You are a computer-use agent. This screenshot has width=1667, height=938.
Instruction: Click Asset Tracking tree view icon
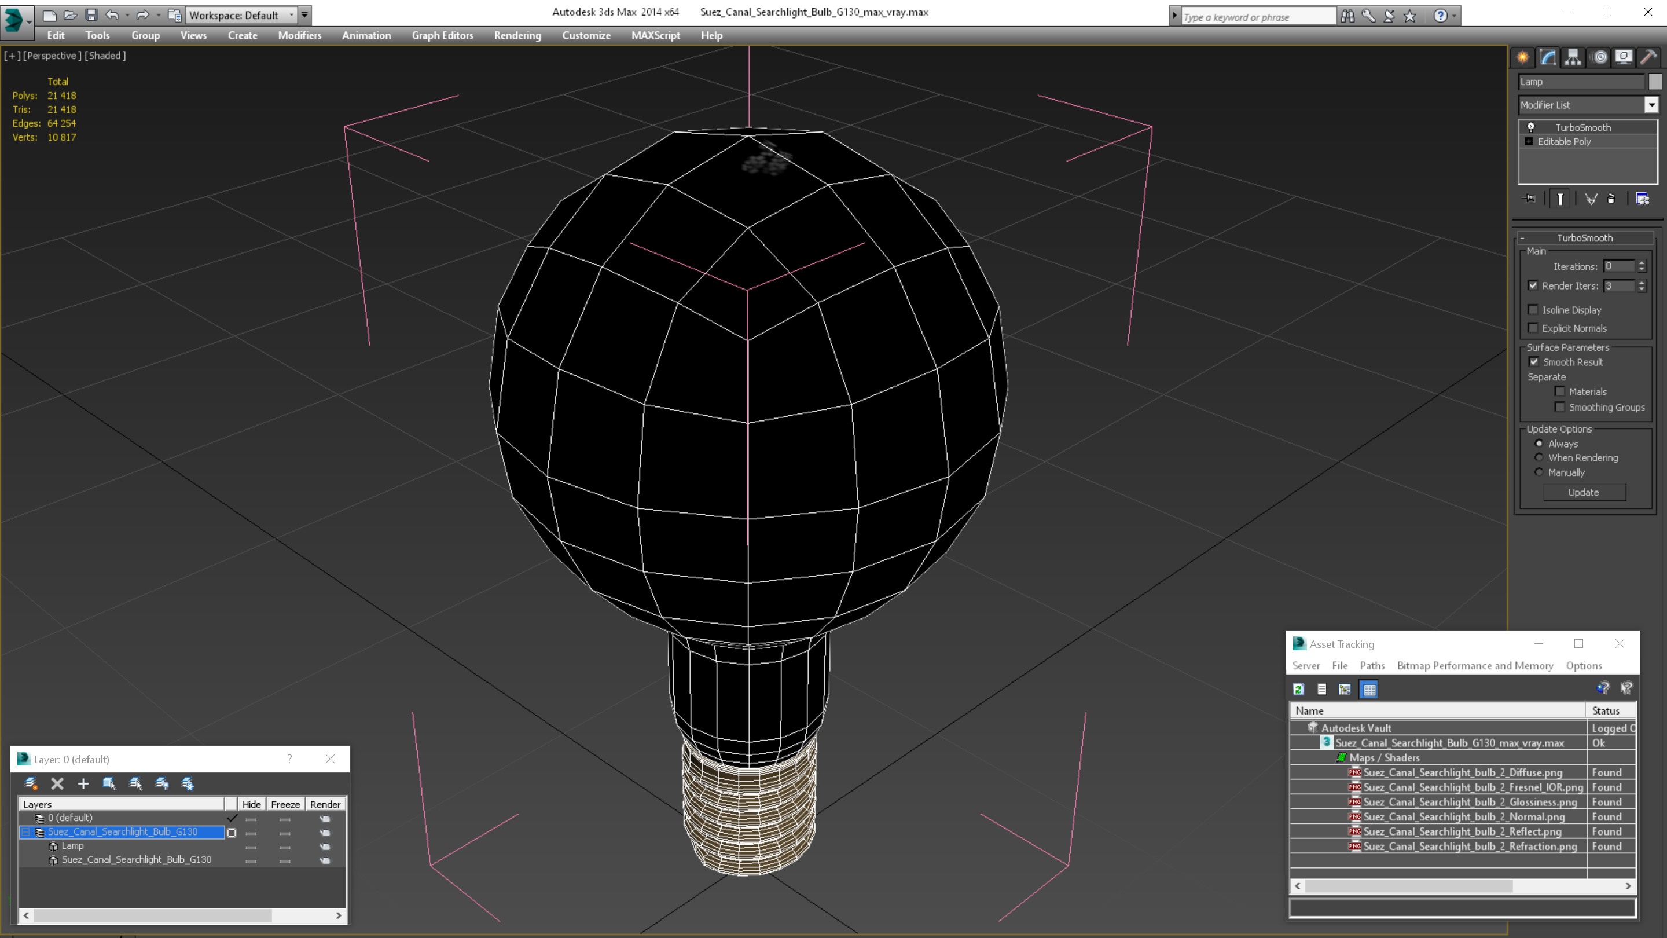pyautogui.click(x=1345, y=690)
